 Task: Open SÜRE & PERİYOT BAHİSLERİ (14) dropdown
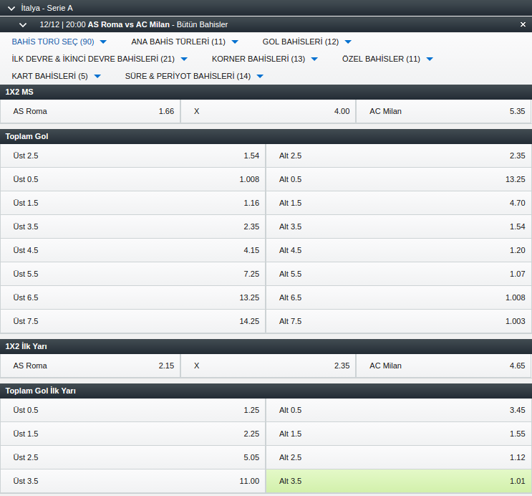tap(194, 76)
